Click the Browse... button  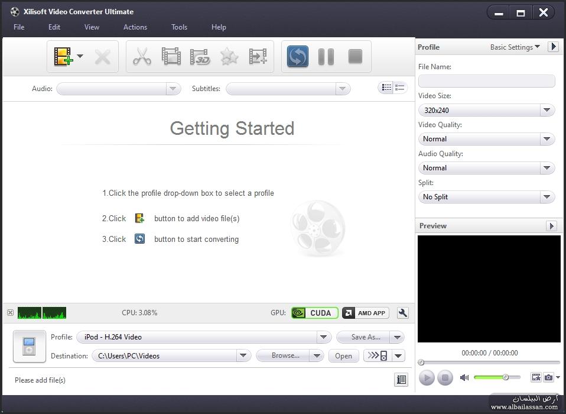click(283, 355)
